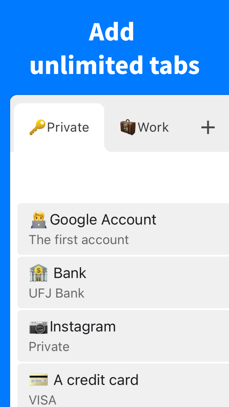Click the credit card emoji for A credit card
The image size is (229, 407).
coord(39,379)
